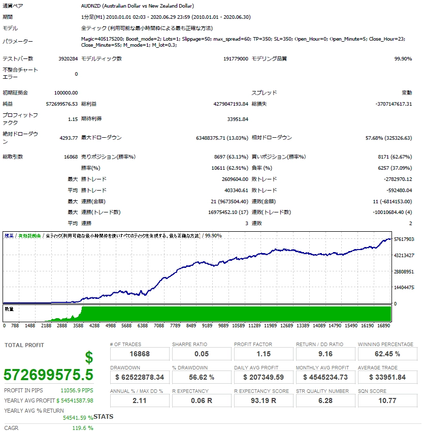Click the Winning Percentage value box
Viewport: 424px width, 432px height.
[387, 354]
